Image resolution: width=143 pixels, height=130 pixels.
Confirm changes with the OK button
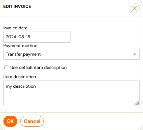coord(10,121)
